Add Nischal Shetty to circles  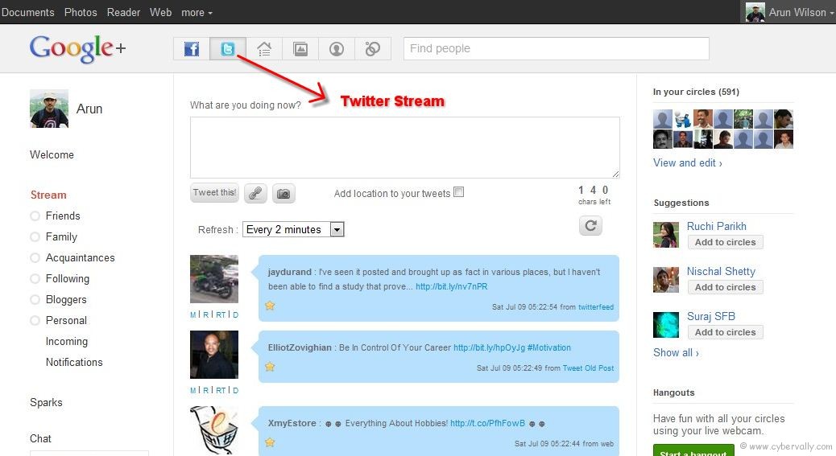click(725, 287)
